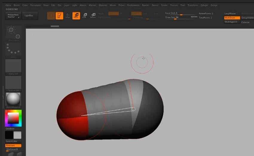Open the Transform menu
Viewport: 254px width, 156px height.
click(x=193, y=5)
